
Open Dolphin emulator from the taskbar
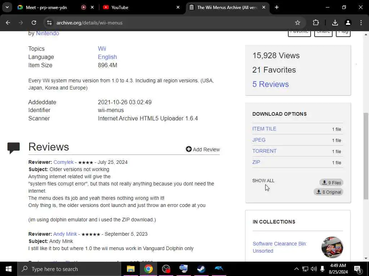219,269
